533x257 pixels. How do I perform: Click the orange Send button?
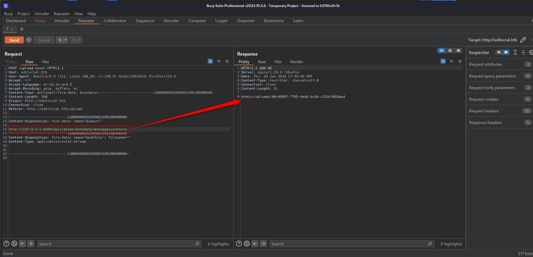(x=14, y=40)
